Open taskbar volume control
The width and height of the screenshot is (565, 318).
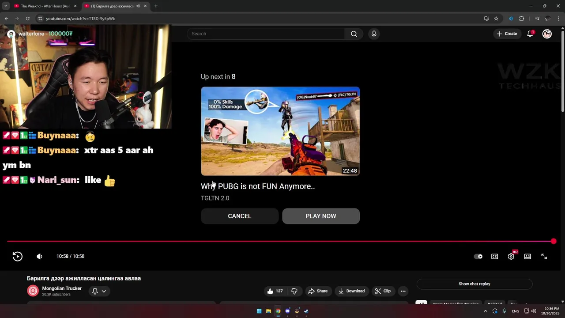tap(534, 311)
